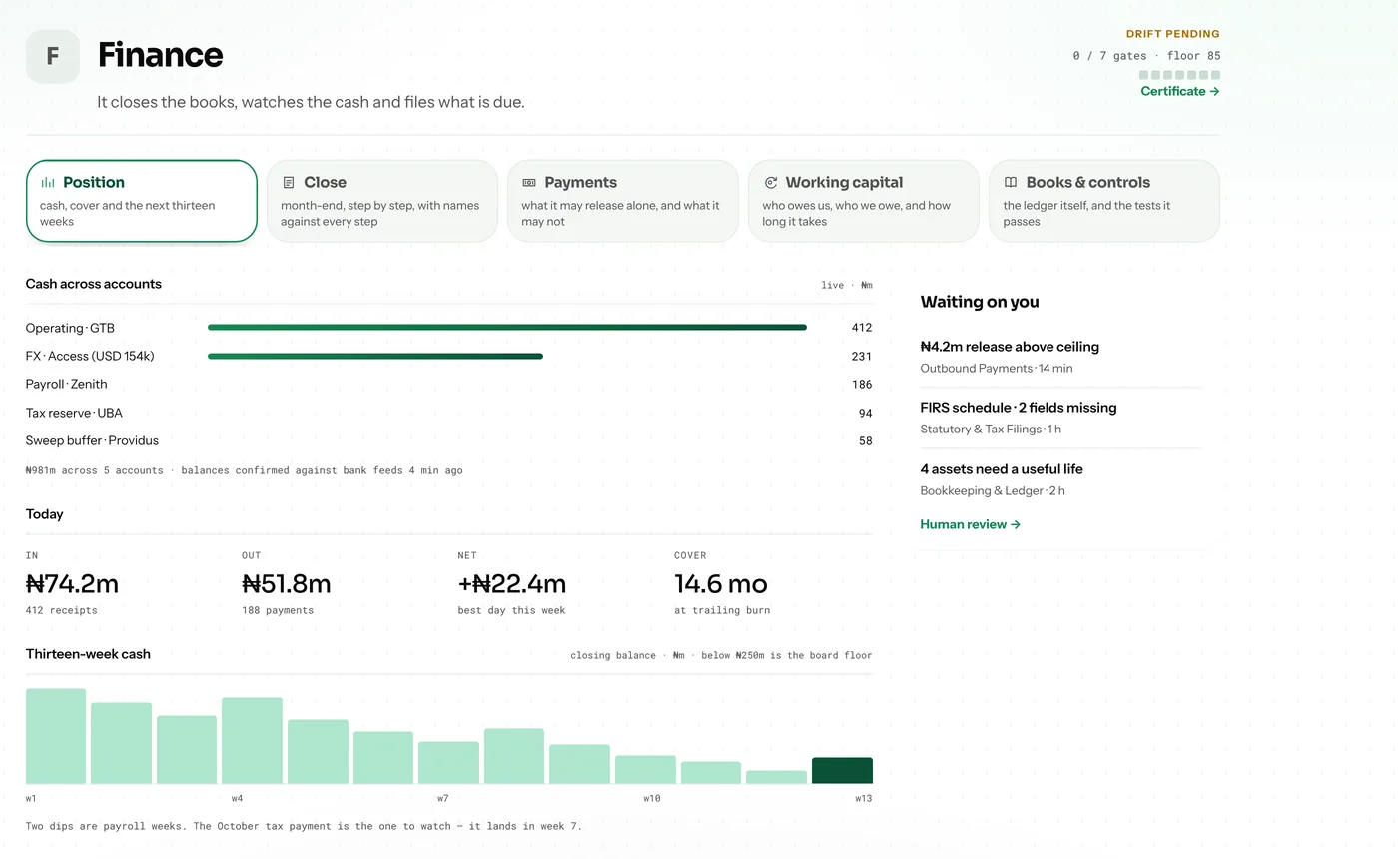Click the Two dips are payroll weeks note
Screen dimensions: 1398x859
[304, 826]
